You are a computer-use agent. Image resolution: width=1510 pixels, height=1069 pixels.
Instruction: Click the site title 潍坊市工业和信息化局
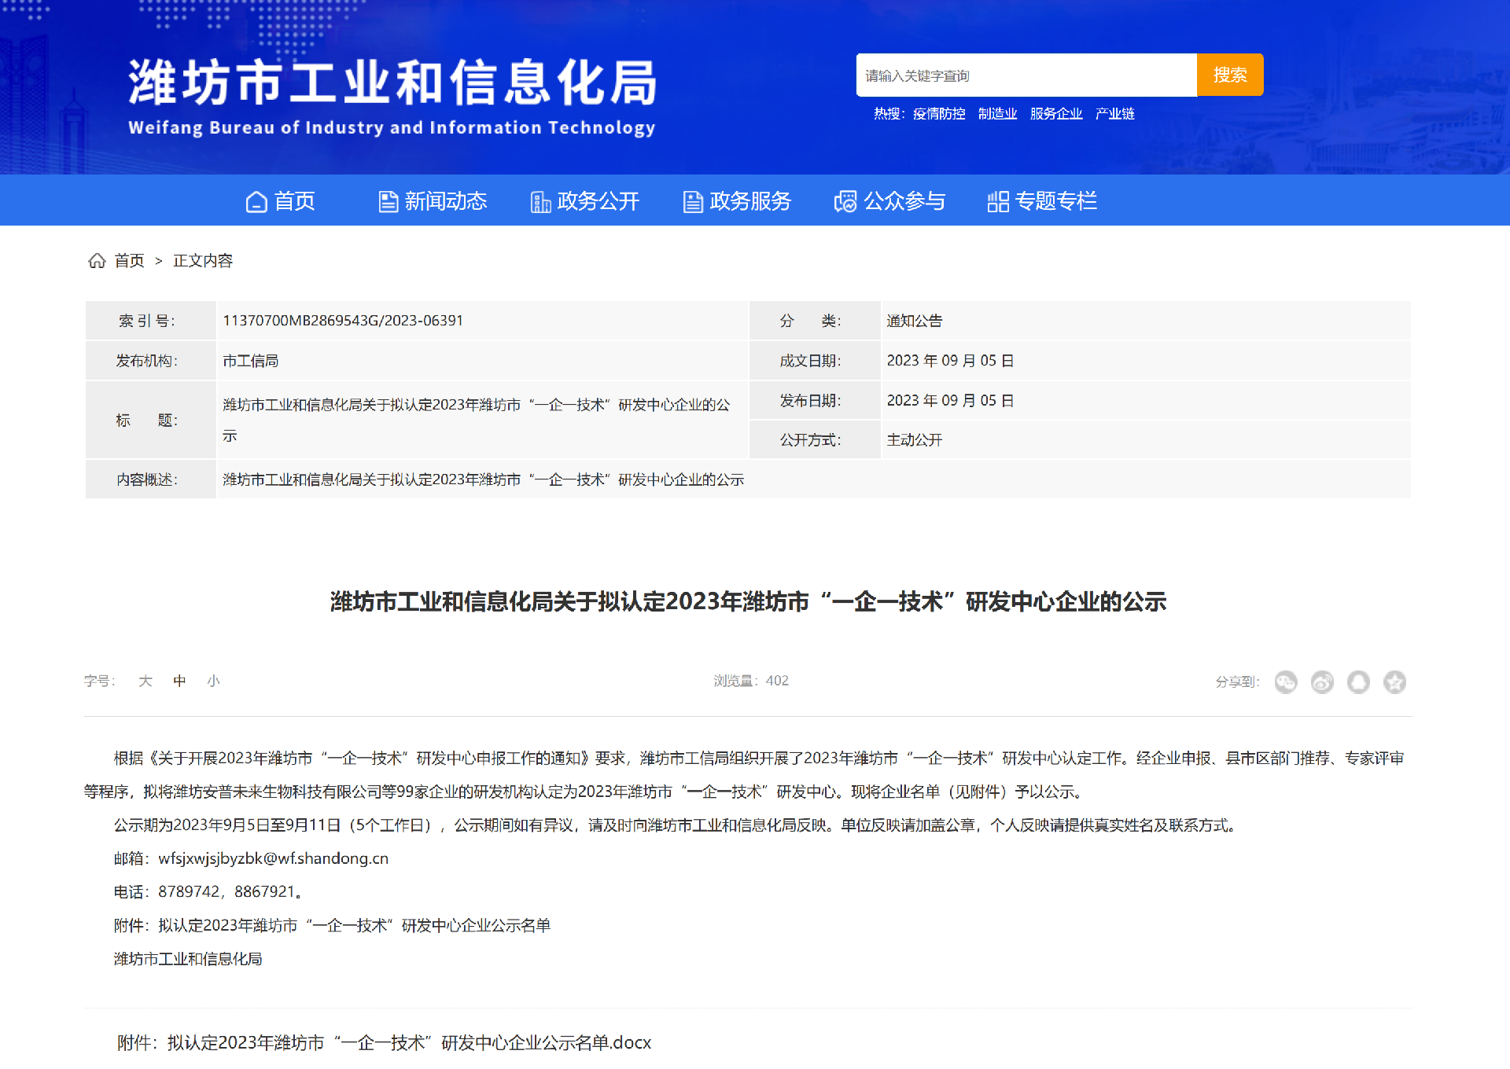coord(392,83)
